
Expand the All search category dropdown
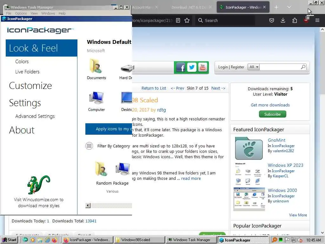point(254,67)
